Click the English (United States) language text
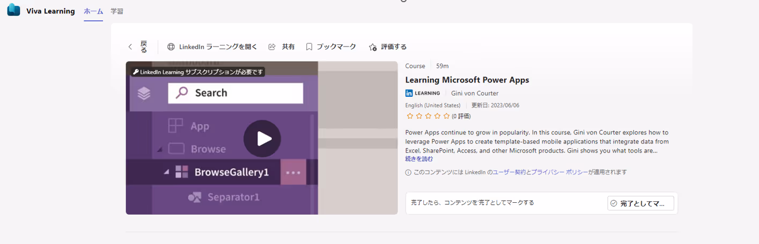This screenshot has width=759, height=244. pos(433,105)
